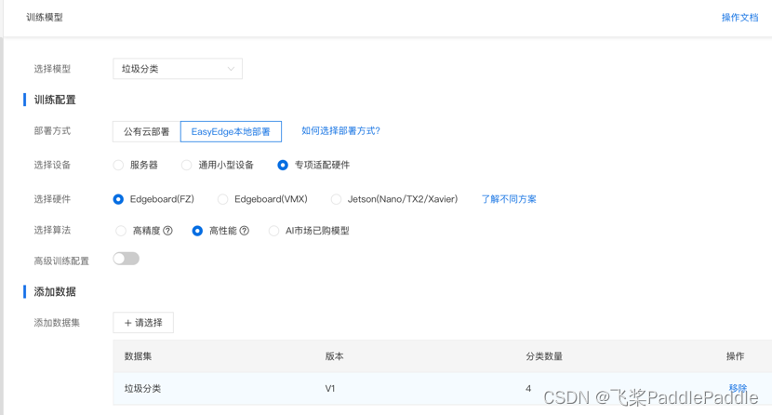Choose the 高性能 algorithm radio button
Image resolution: width=772 pixels, height=415 pixels.
(x=197, y=231)
